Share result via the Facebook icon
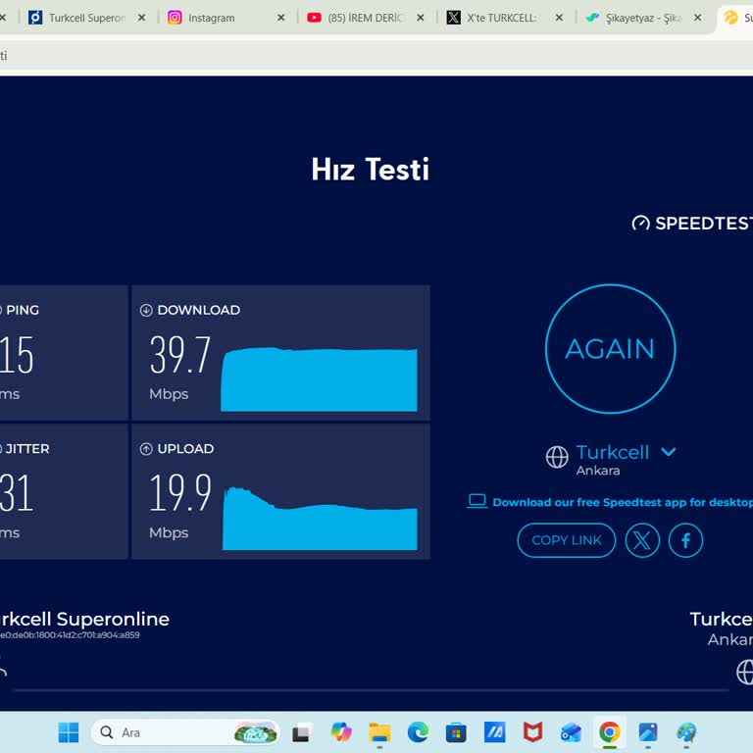The height and width of the screenshot is (753, 753). pyautogui.click(x=685, y=540)
